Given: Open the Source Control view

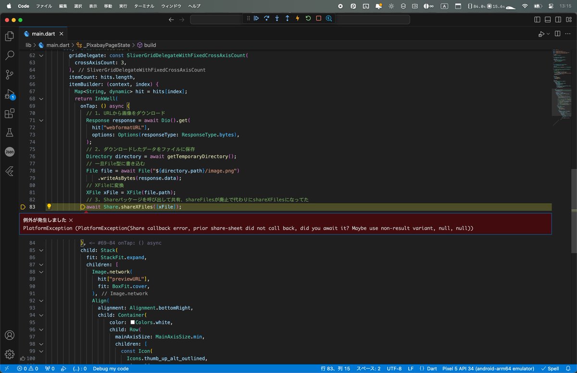Looking at the screenshot, I should (9, 75).
